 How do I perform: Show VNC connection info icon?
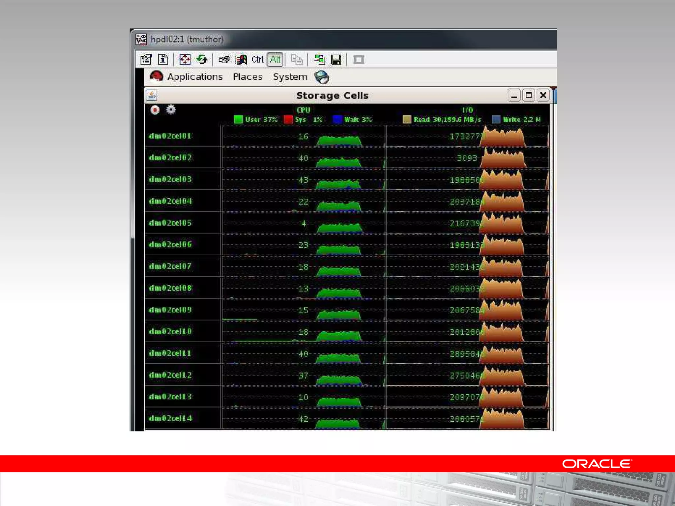click(x=163, y=60)
